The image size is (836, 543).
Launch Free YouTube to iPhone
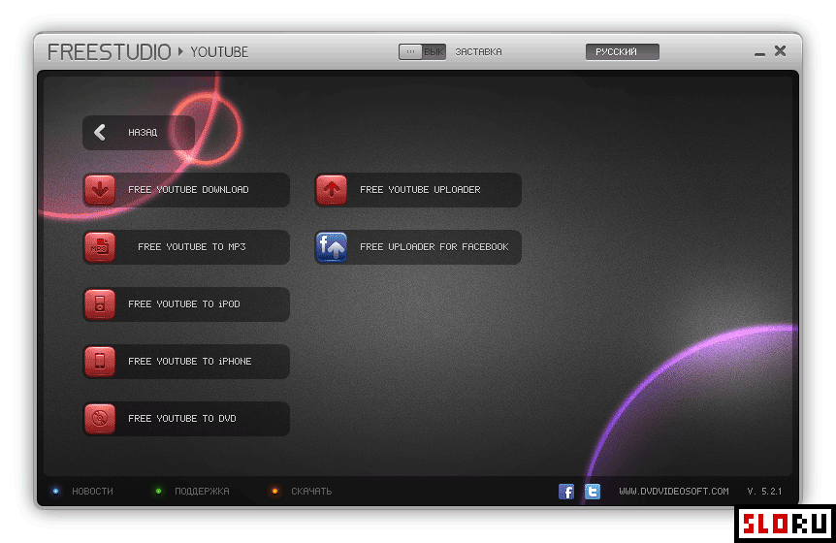186,362
